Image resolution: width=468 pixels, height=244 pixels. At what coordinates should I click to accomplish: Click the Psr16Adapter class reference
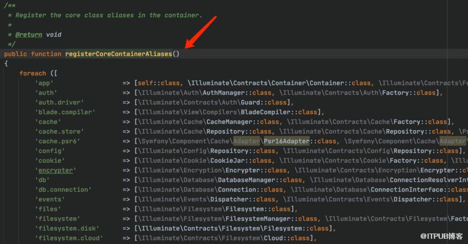[x=286, y=141]
